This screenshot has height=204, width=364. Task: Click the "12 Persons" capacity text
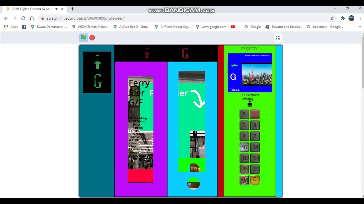pos(250,95)
